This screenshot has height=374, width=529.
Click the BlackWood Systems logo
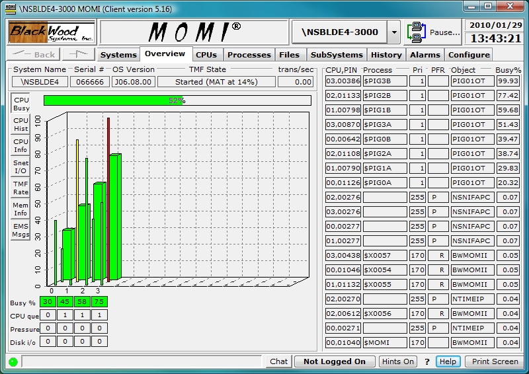coord(52,32)
